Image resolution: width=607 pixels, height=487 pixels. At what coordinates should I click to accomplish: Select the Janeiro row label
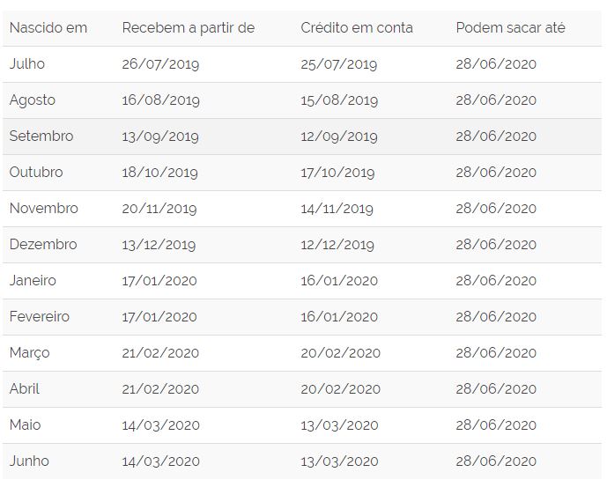tap(33, 281)
